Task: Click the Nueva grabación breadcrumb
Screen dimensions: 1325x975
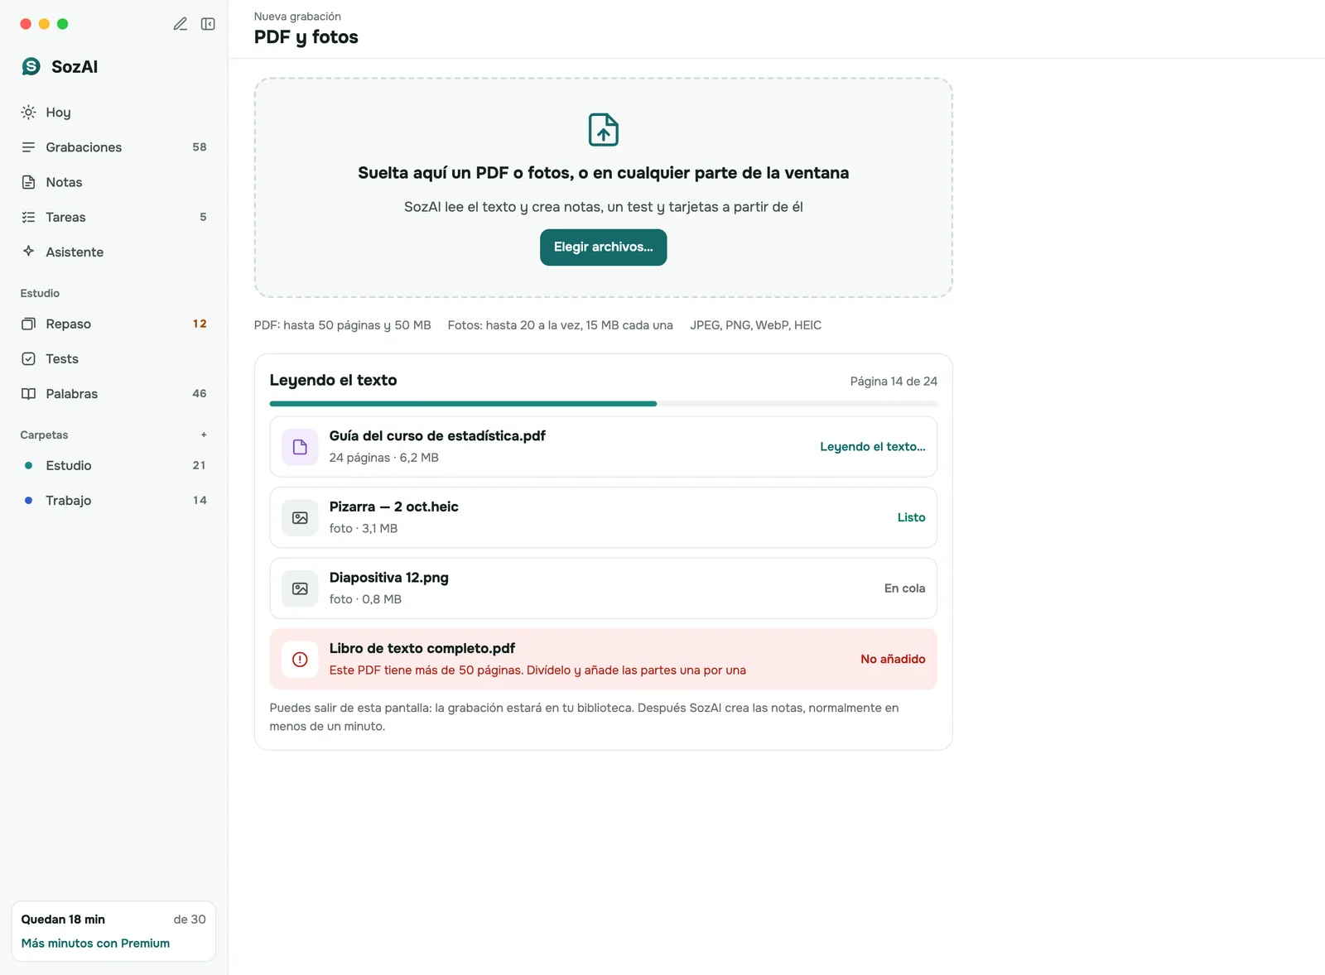Action: [297, 17]
